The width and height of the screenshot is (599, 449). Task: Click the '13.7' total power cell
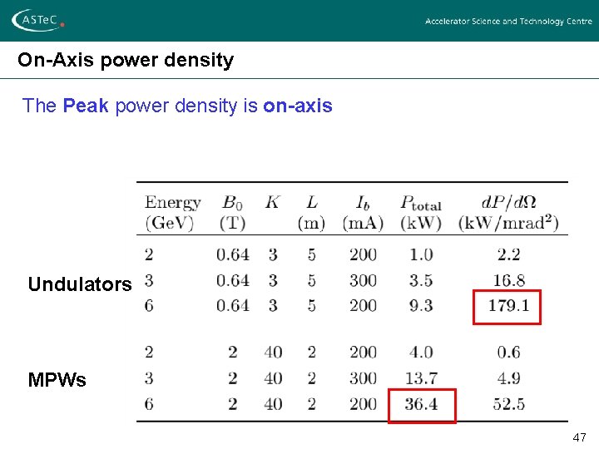pos(421,378)
